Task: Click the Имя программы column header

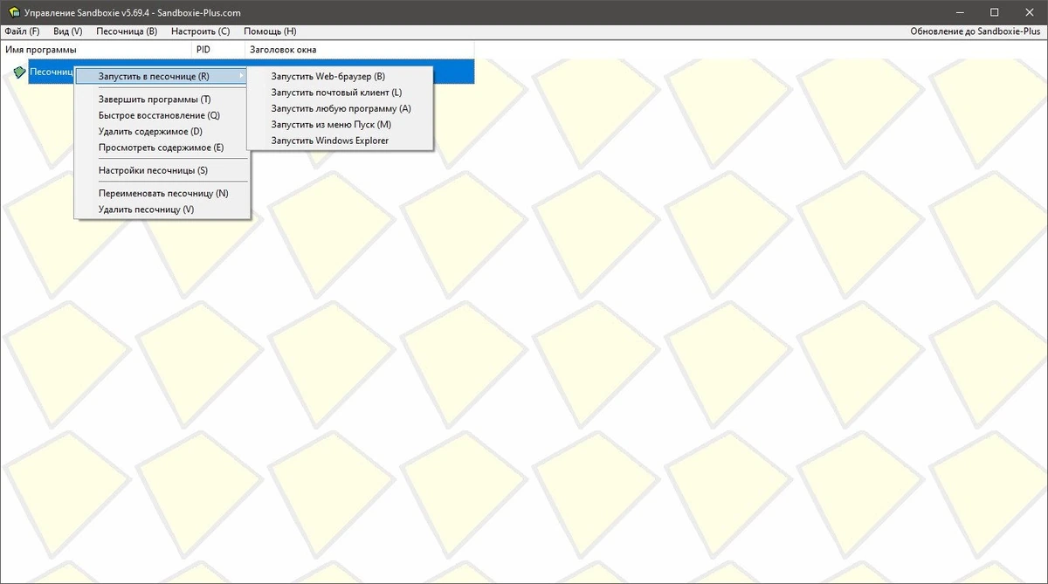Action: pos(96,50)
